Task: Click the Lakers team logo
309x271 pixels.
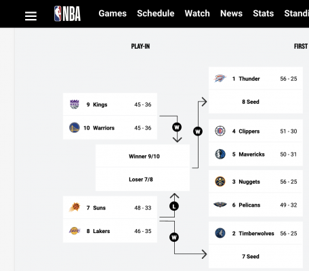Action: pos(75,231)
